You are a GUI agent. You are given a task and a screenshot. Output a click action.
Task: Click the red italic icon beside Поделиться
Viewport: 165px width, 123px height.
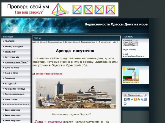(145, 95)
